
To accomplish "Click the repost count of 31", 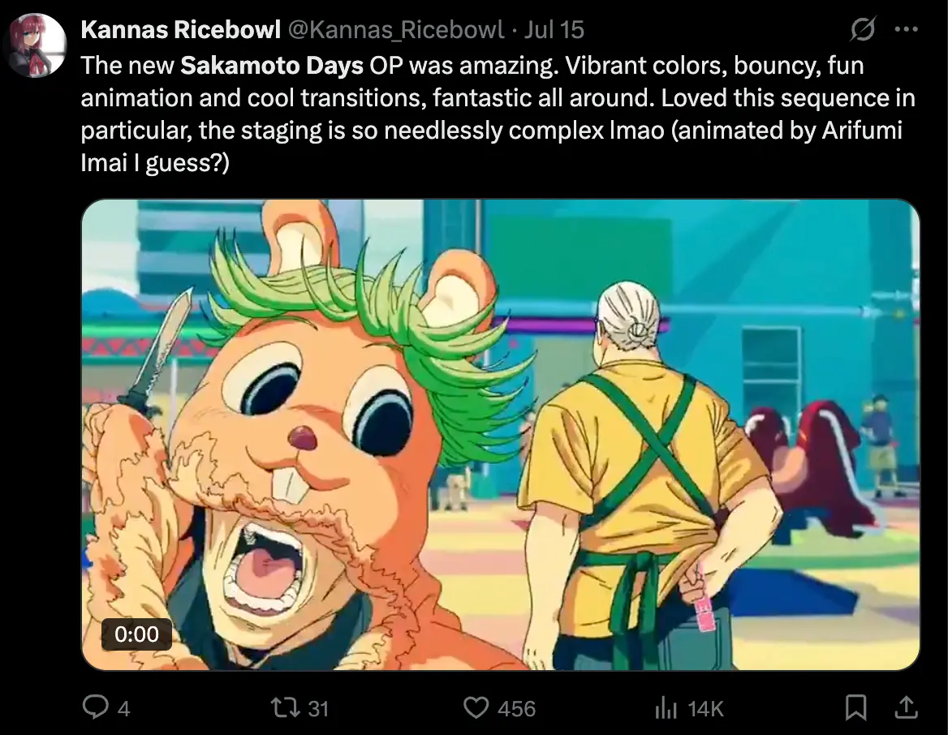I will coord(318,708).
